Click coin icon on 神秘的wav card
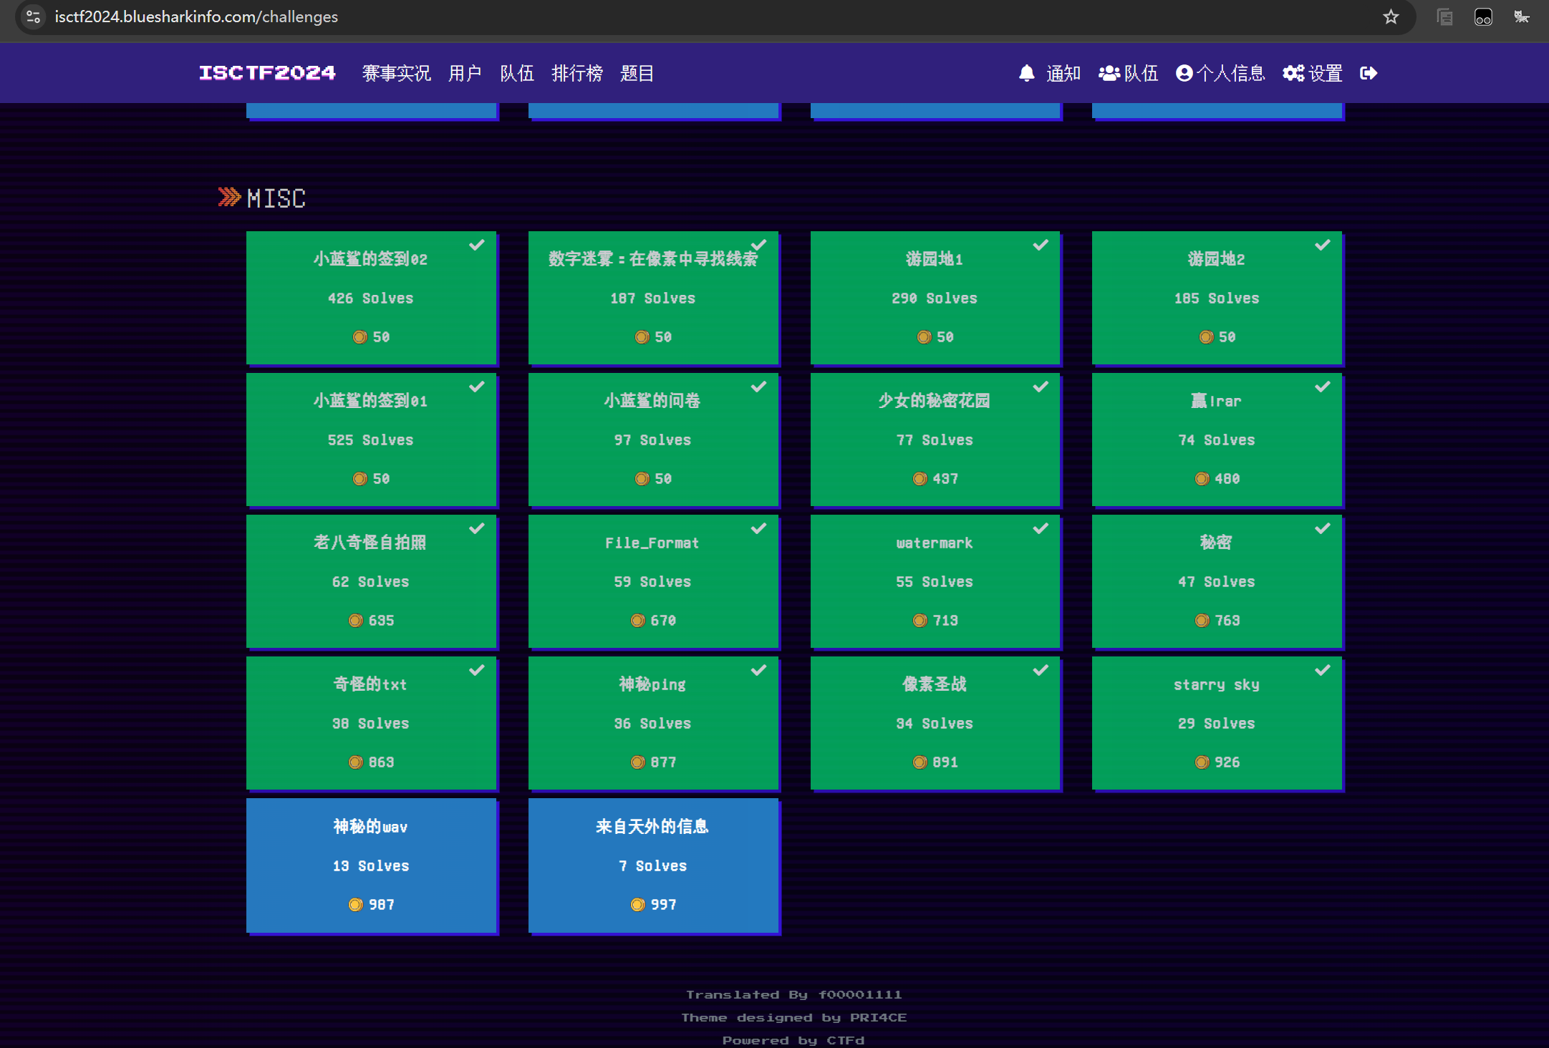 coord(355,904)
